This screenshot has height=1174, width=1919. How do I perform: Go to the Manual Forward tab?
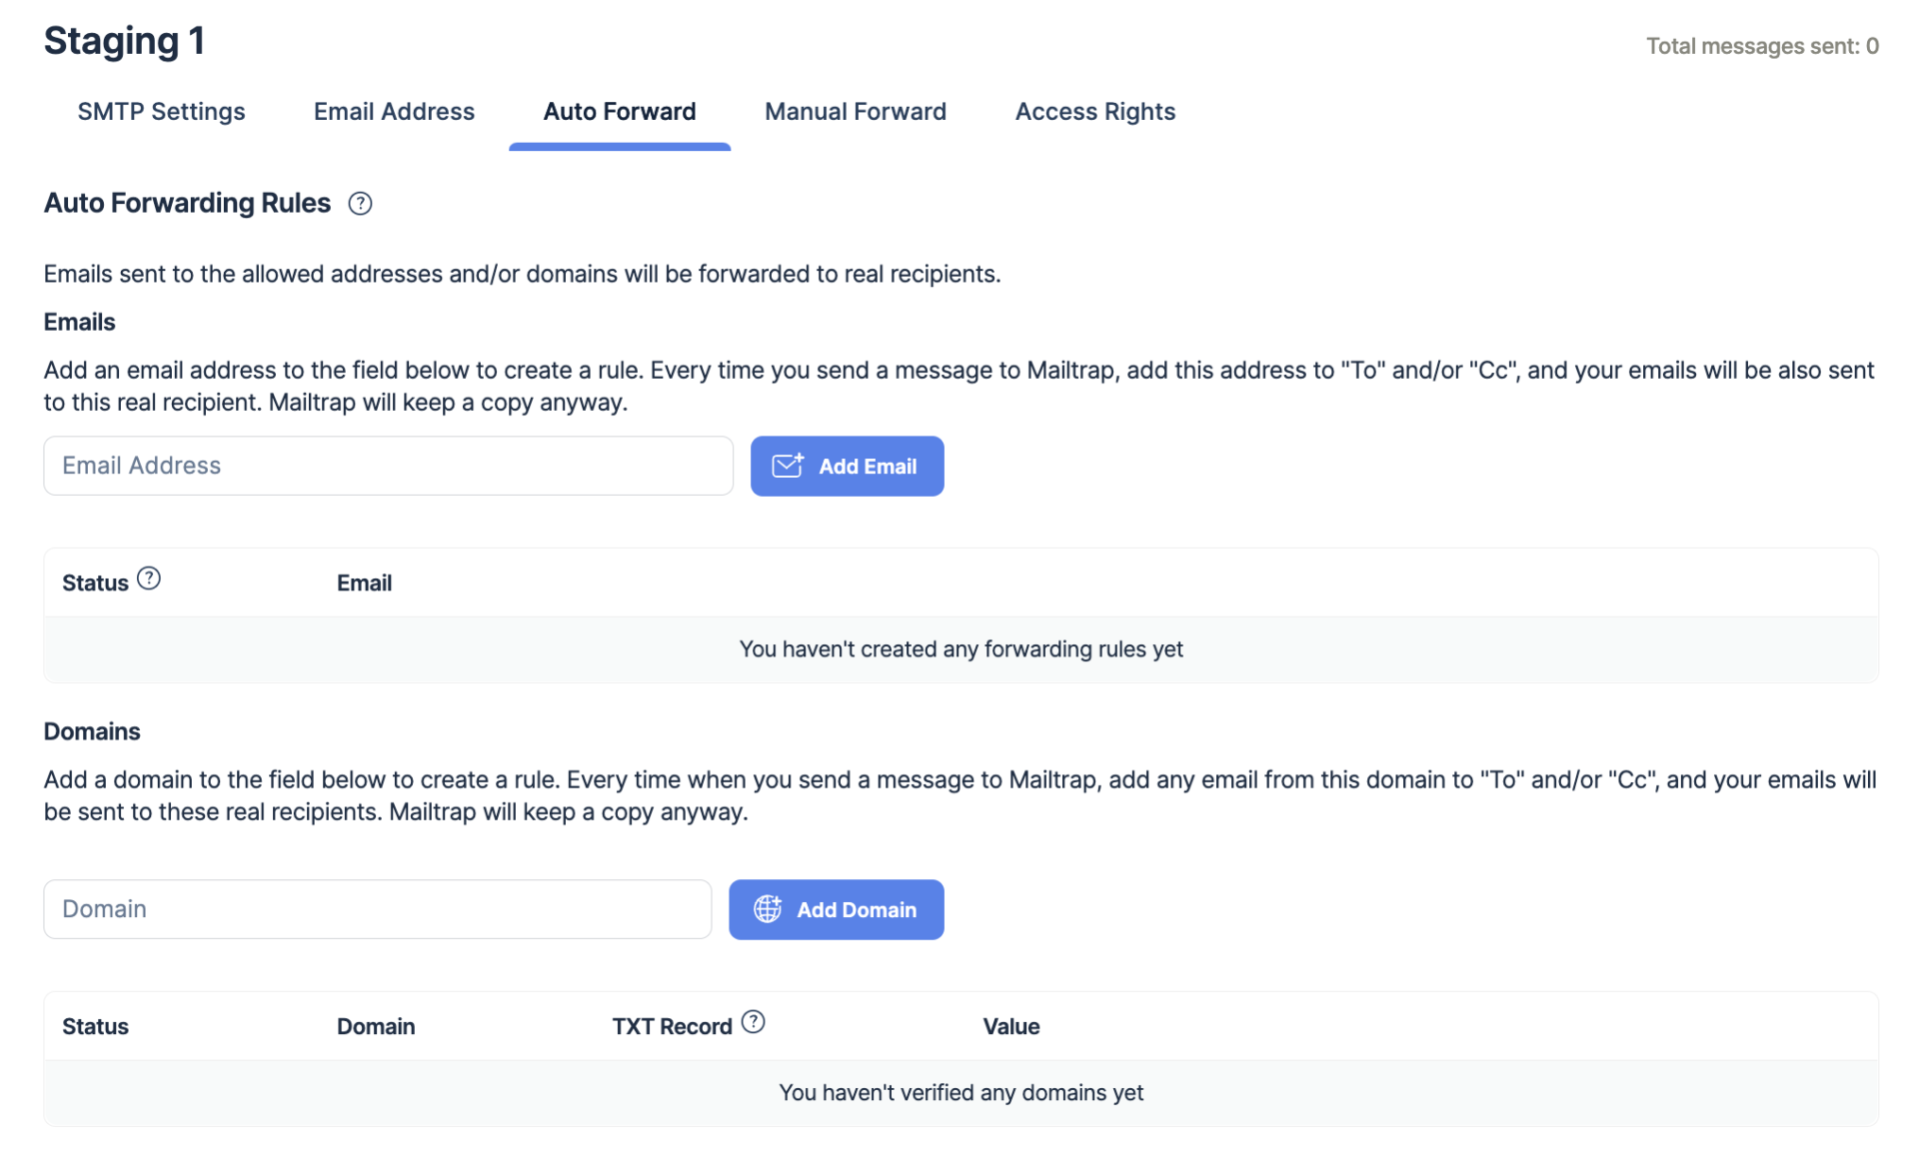pos(855,112)
